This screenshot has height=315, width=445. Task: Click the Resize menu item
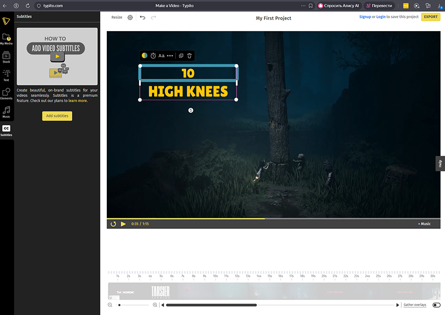(x=117, y=18)
